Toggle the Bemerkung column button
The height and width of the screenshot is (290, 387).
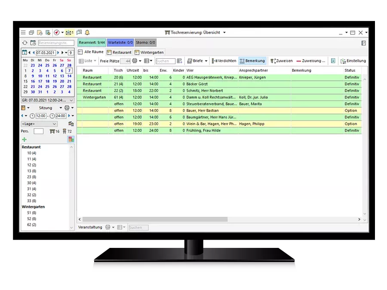point(252,61)
